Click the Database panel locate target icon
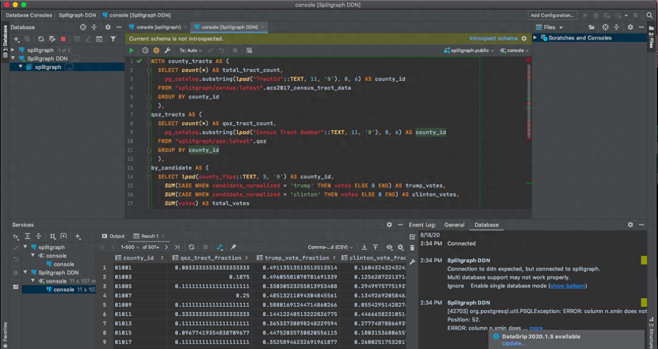This screenshot has width=658, height=349. (x=83, y=27)
